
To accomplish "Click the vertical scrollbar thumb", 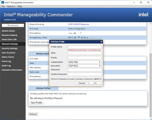I will pos(150,85).
